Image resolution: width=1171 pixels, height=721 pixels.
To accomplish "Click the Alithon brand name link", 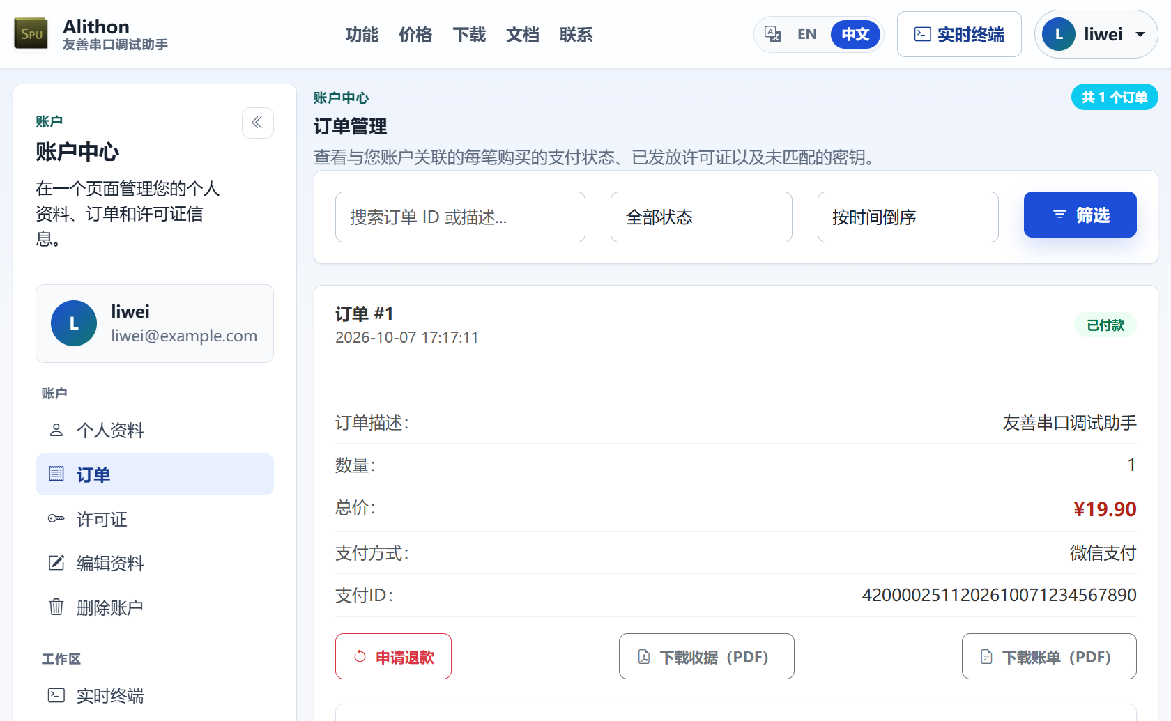I will (96, 26).
